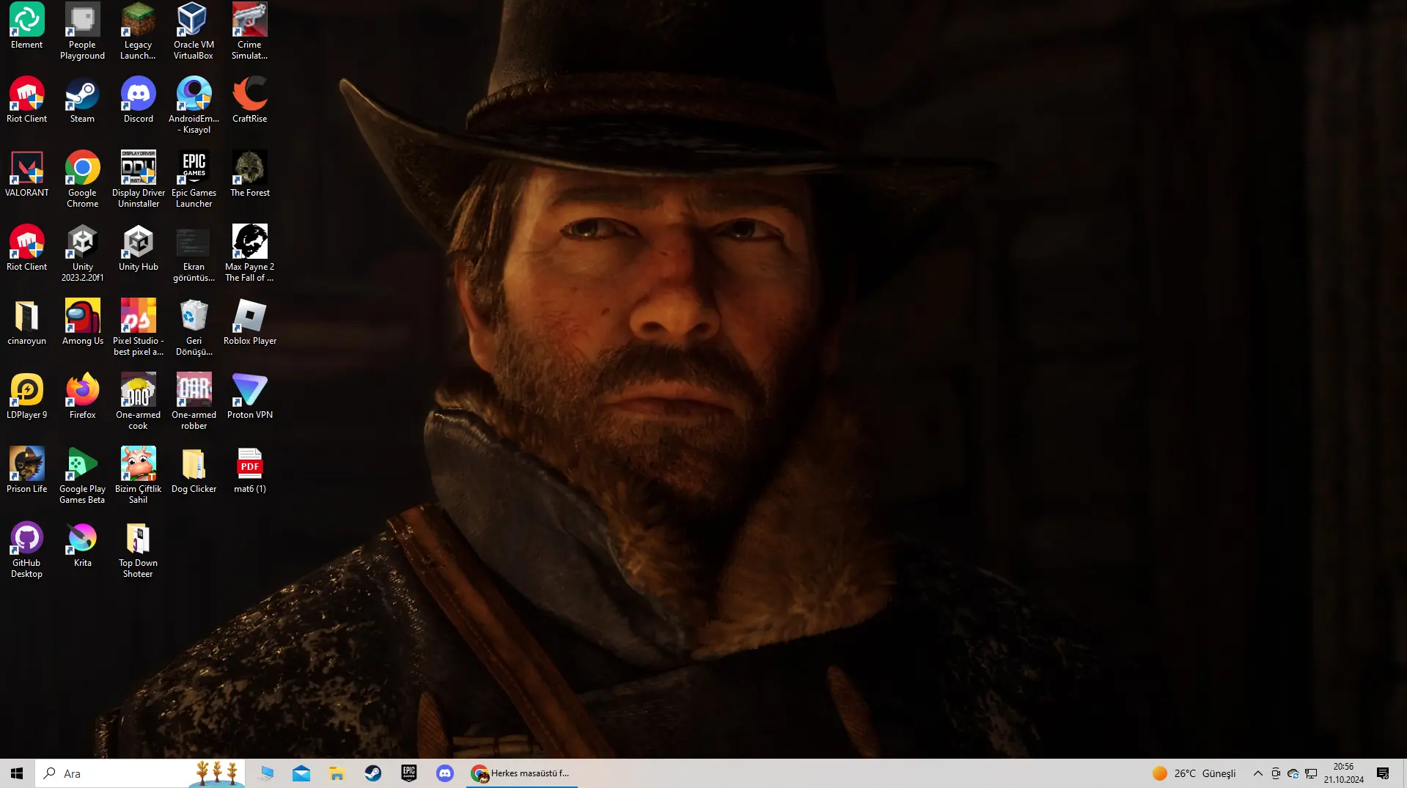This screenshot has height=788, width=1407.
Task: Open the notification center
Action: coord(1383,773)
